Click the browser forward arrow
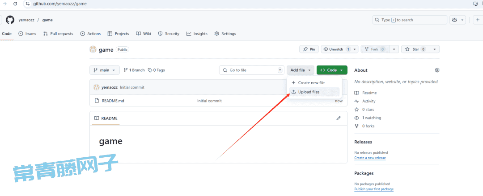 click(5, 4)
